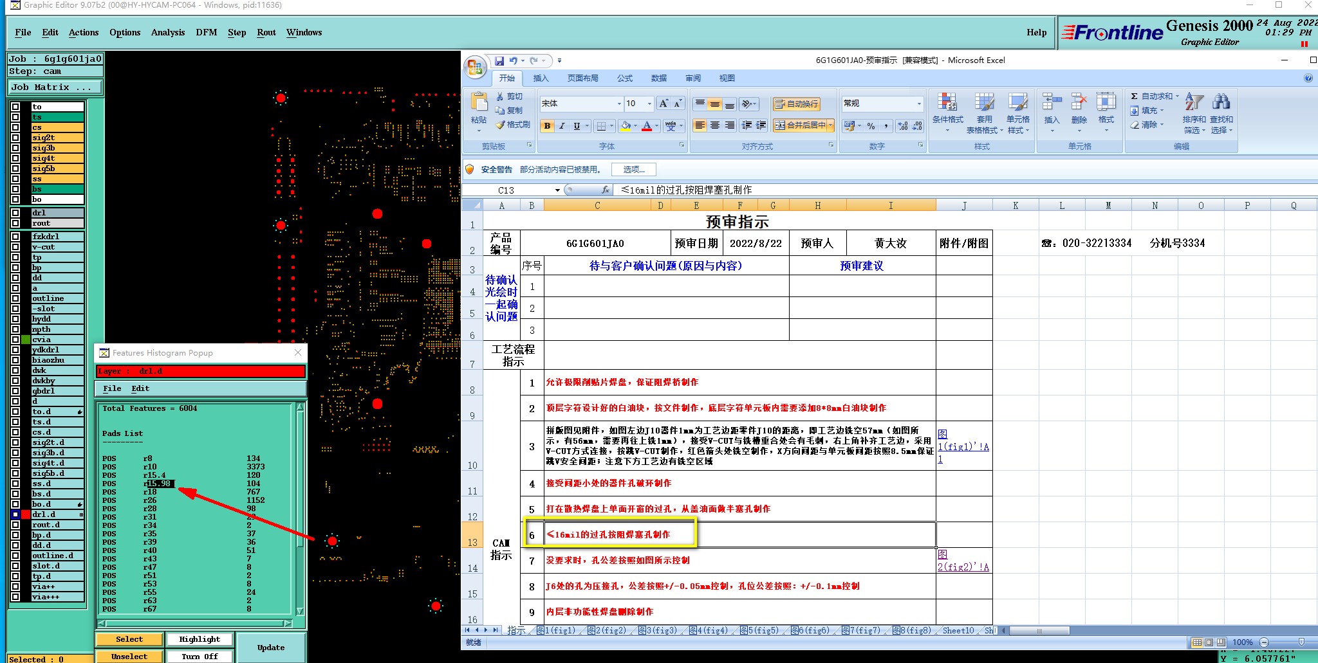The height and width of the screenshot is (663, 1318).
Task: Expand Merge and Center (合并后居中) dropdown arrow
Action: [x=831, y=125]
